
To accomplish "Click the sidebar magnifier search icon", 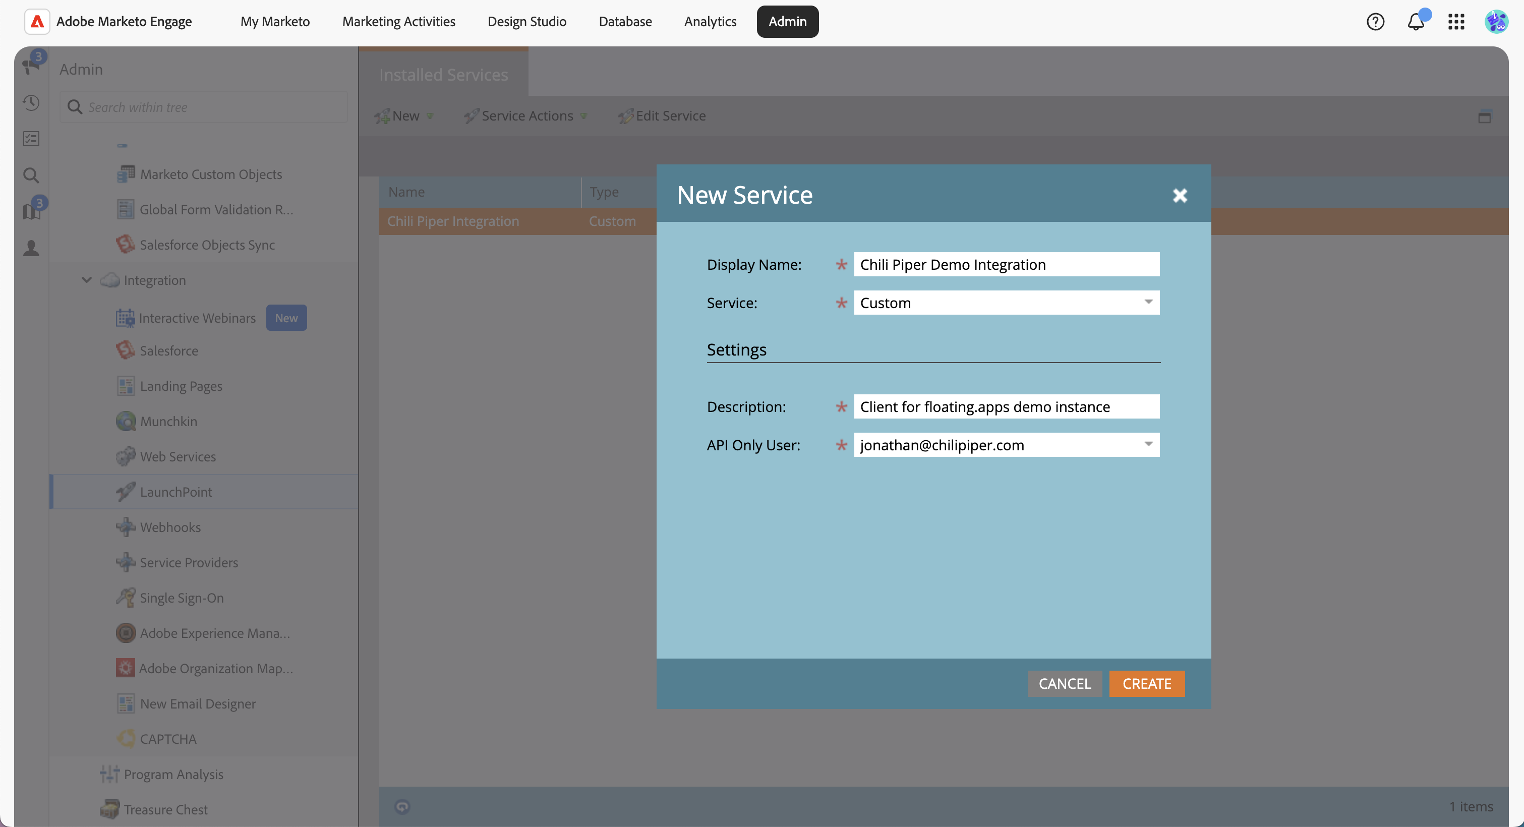I will [31, 175].
